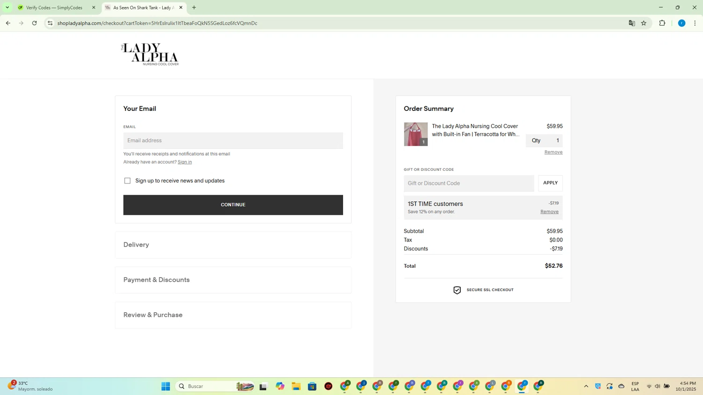703x395 pixels.
Task: Expand the Payment & Discounts section
Action: pos(233,280)
